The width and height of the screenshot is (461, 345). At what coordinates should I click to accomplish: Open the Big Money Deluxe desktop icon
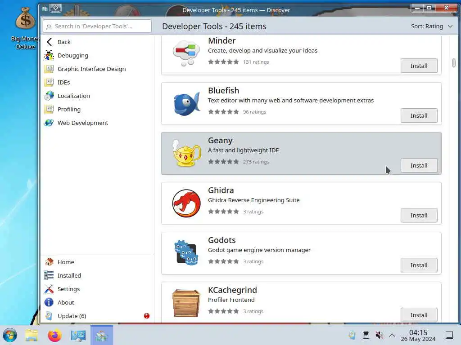[25, 28]
